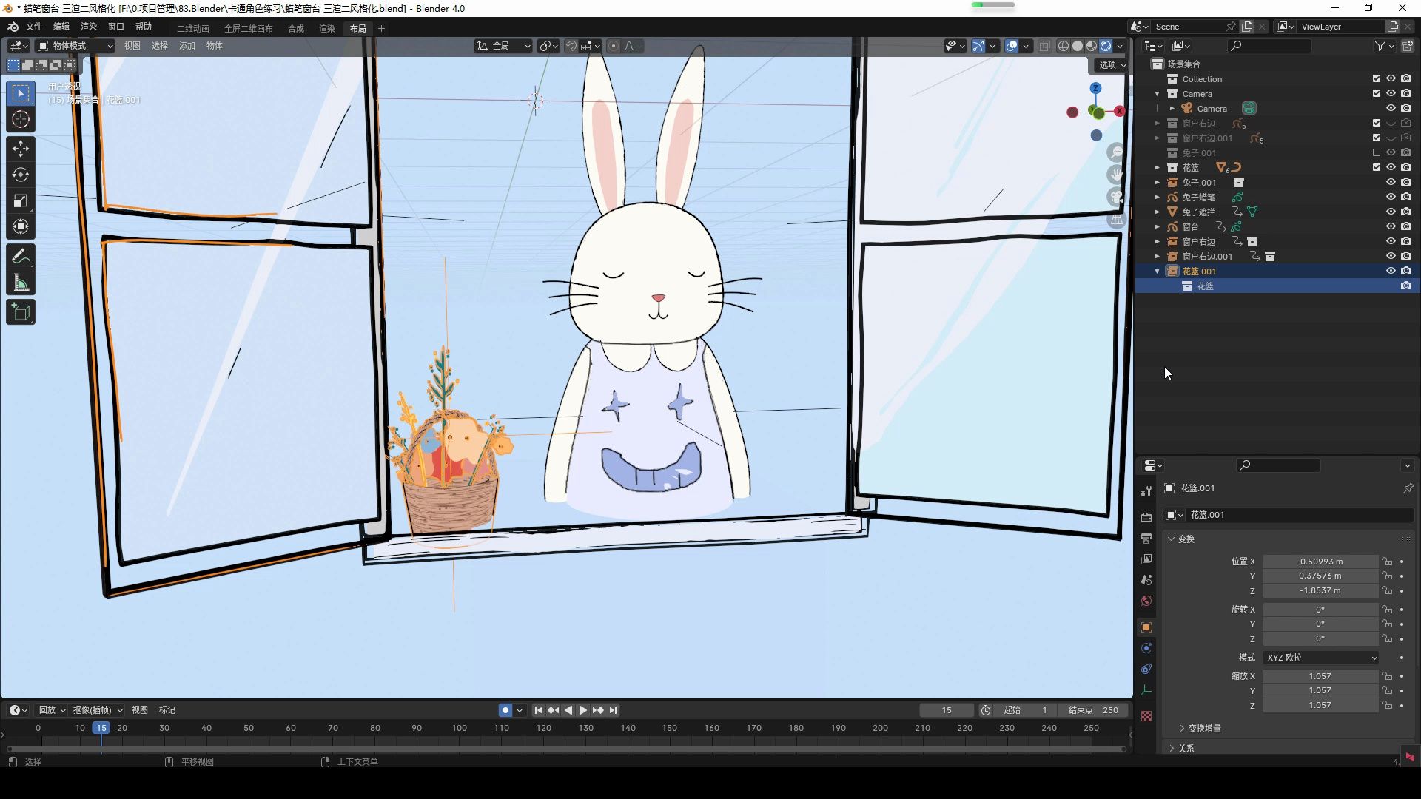
Task: Open the 渲染 menu in the top bar
Action: click(x=88, y=27)
